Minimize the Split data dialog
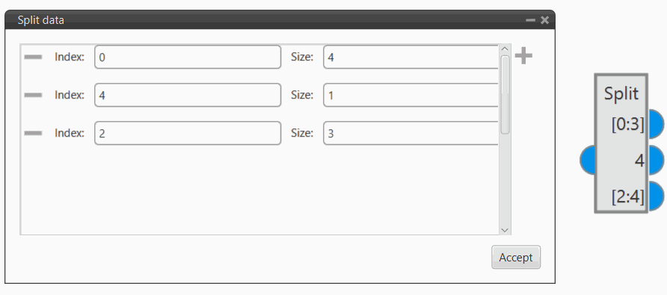667x295 pixels. [530, 20]
